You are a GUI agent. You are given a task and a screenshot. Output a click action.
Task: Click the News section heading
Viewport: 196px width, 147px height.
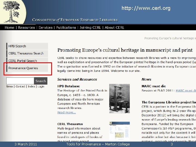pyautogui.click(x=146, y=79)
